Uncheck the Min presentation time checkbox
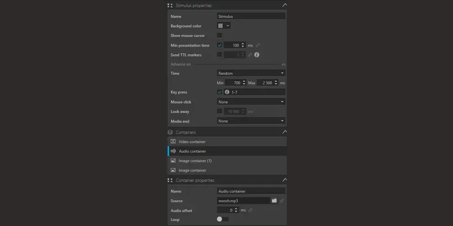Image resolution: width=453 pixels, height=226 pixels. (x=219, y=45)
